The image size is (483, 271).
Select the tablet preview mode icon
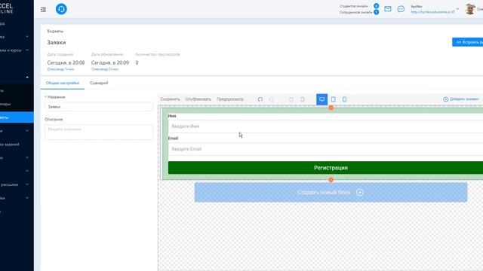click(x=334, y=99)
